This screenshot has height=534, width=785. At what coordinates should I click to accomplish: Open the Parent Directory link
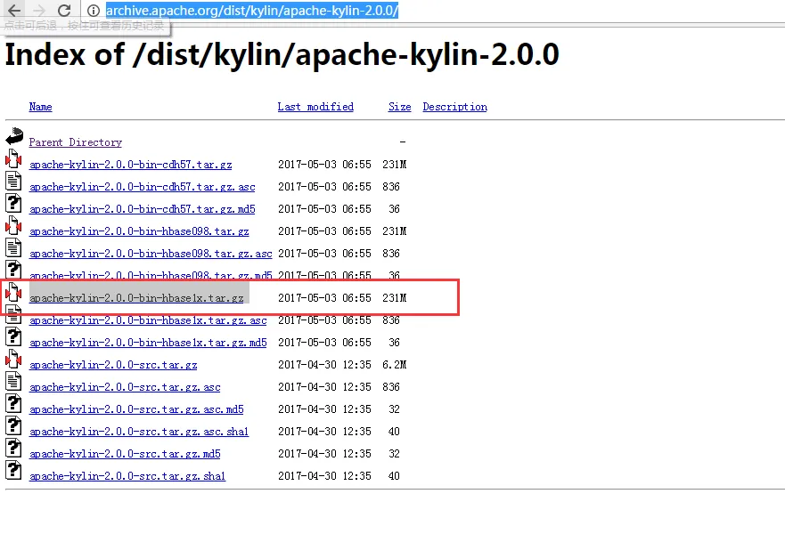coord(76,142)
